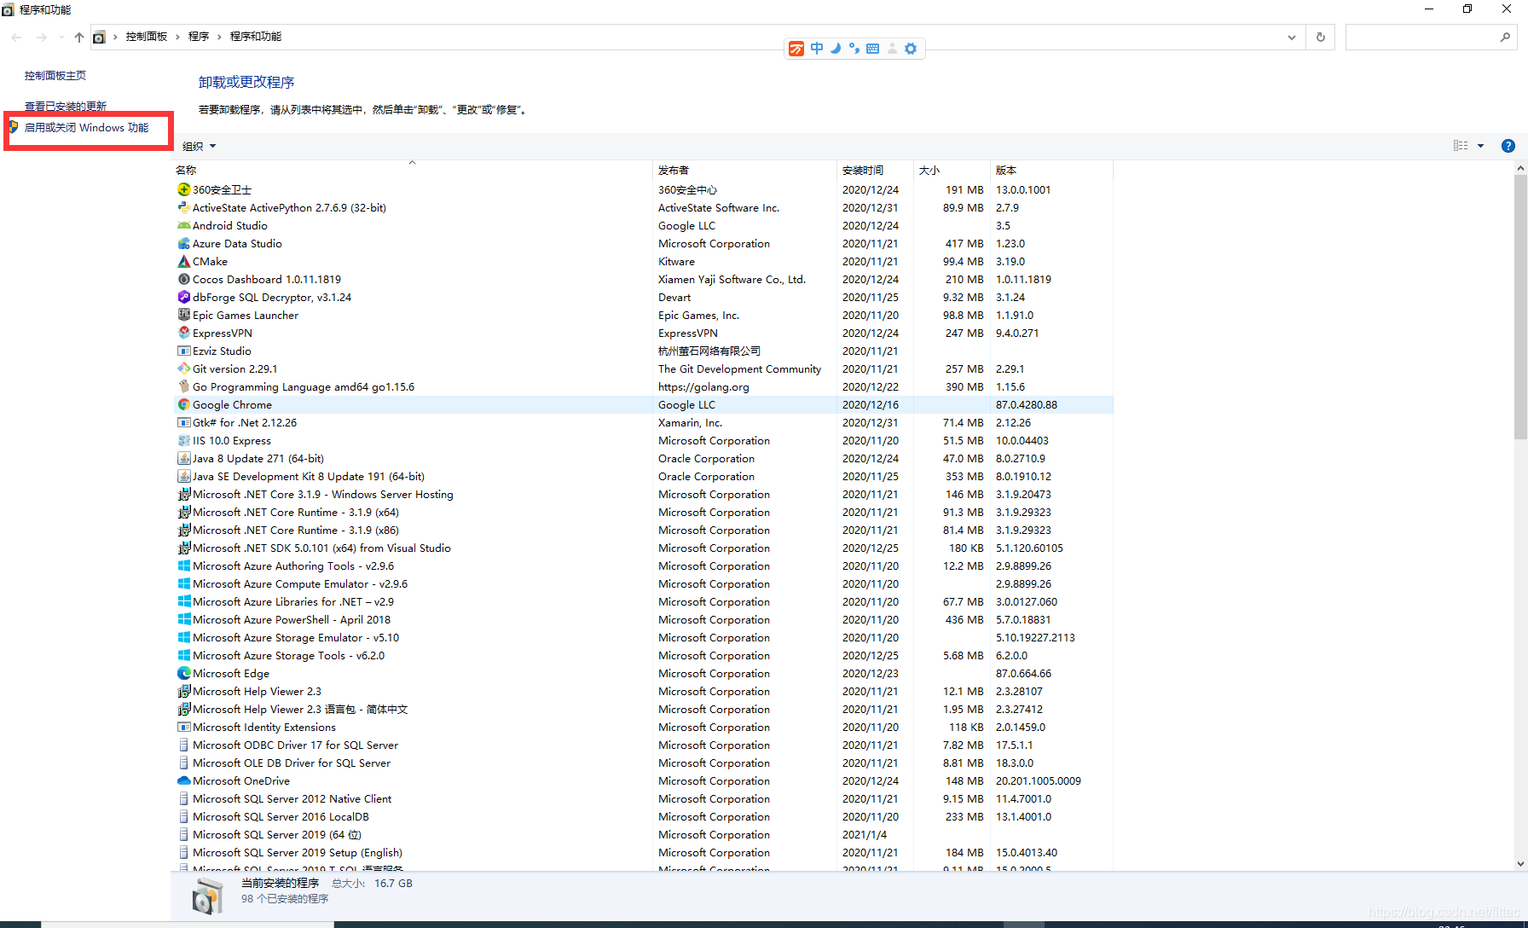This screenshot has height=928, width=1528.
Task: Select Java SE Development Kit 8 Update 191
Action: tap(644, 476)
